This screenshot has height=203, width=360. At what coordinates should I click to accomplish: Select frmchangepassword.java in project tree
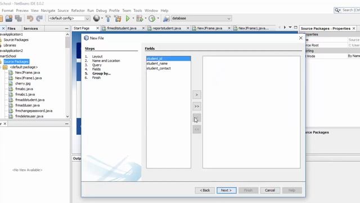pos(34,111)
